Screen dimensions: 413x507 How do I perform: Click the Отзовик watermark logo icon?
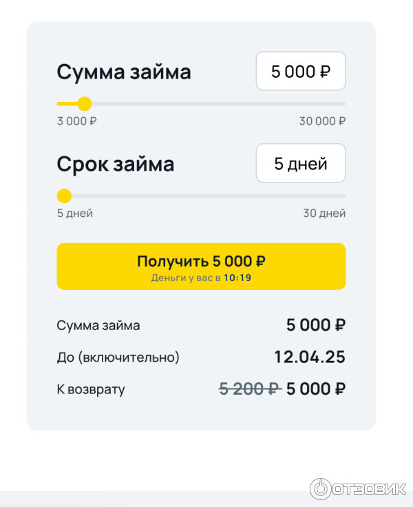coord(321,488)
